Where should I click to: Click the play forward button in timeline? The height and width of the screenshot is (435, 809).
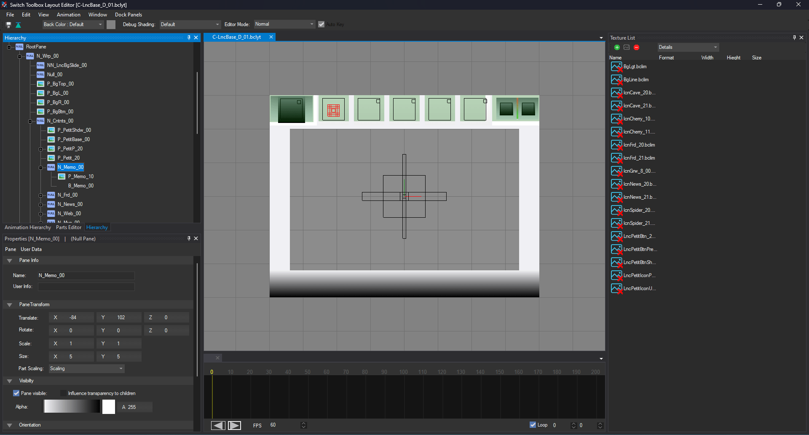(234, 425)
